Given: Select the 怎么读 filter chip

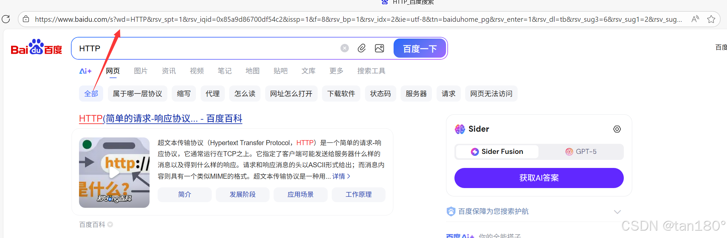Looking at the screenshot, I should pos(245,94).
